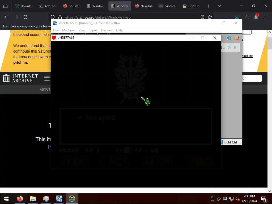Open VirtualBox Machine menu

[x=68, y=30]
